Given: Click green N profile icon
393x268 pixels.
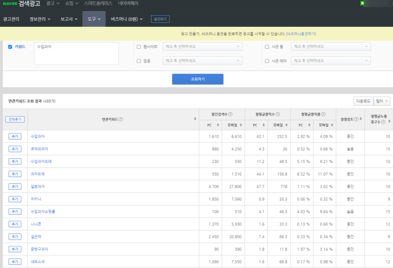Looking at the screenshot, I should 362,3.
